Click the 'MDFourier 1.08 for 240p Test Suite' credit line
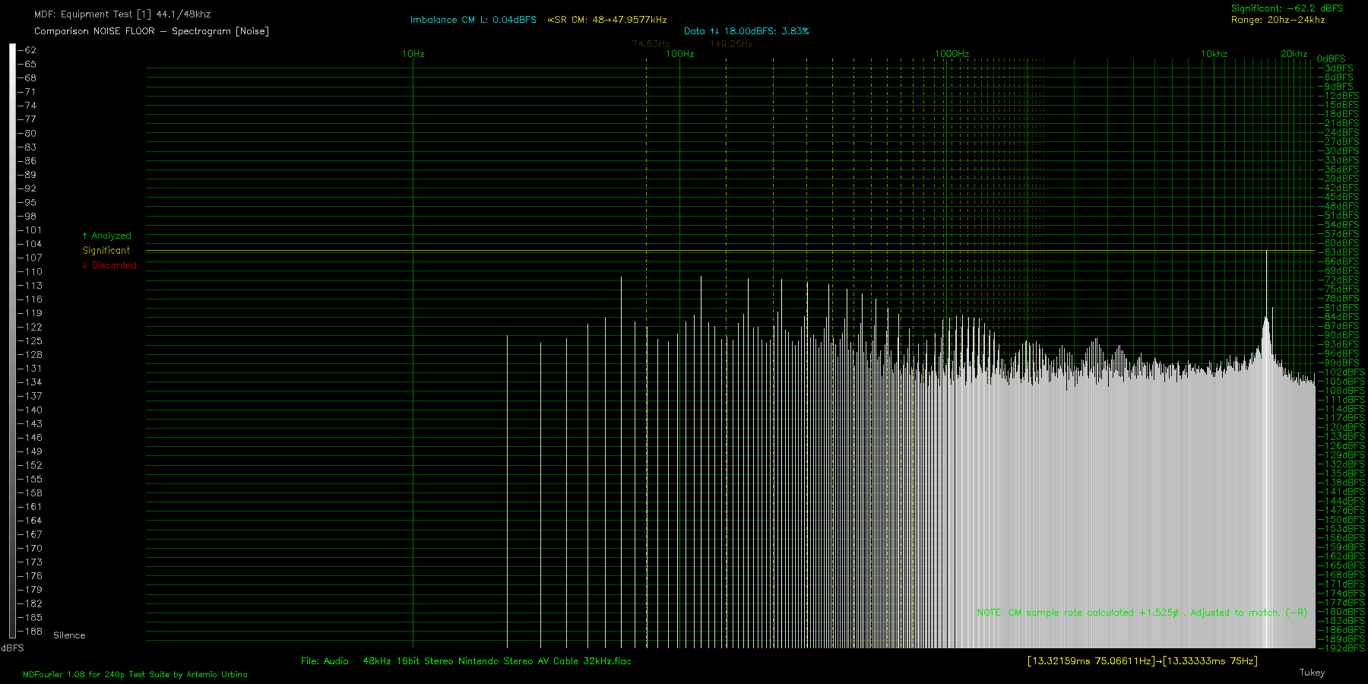 point(135,674)
